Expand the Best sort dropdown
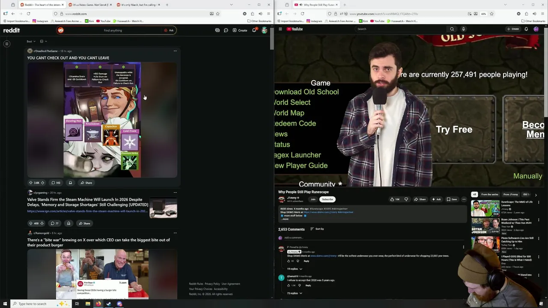Viewport: 548px width, 308px height. coord(31,41)
